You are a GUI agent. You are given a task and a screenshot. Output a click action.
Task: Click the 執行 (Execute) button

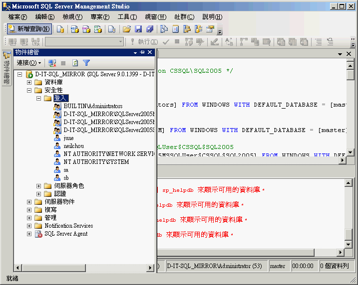coord(144,42)
